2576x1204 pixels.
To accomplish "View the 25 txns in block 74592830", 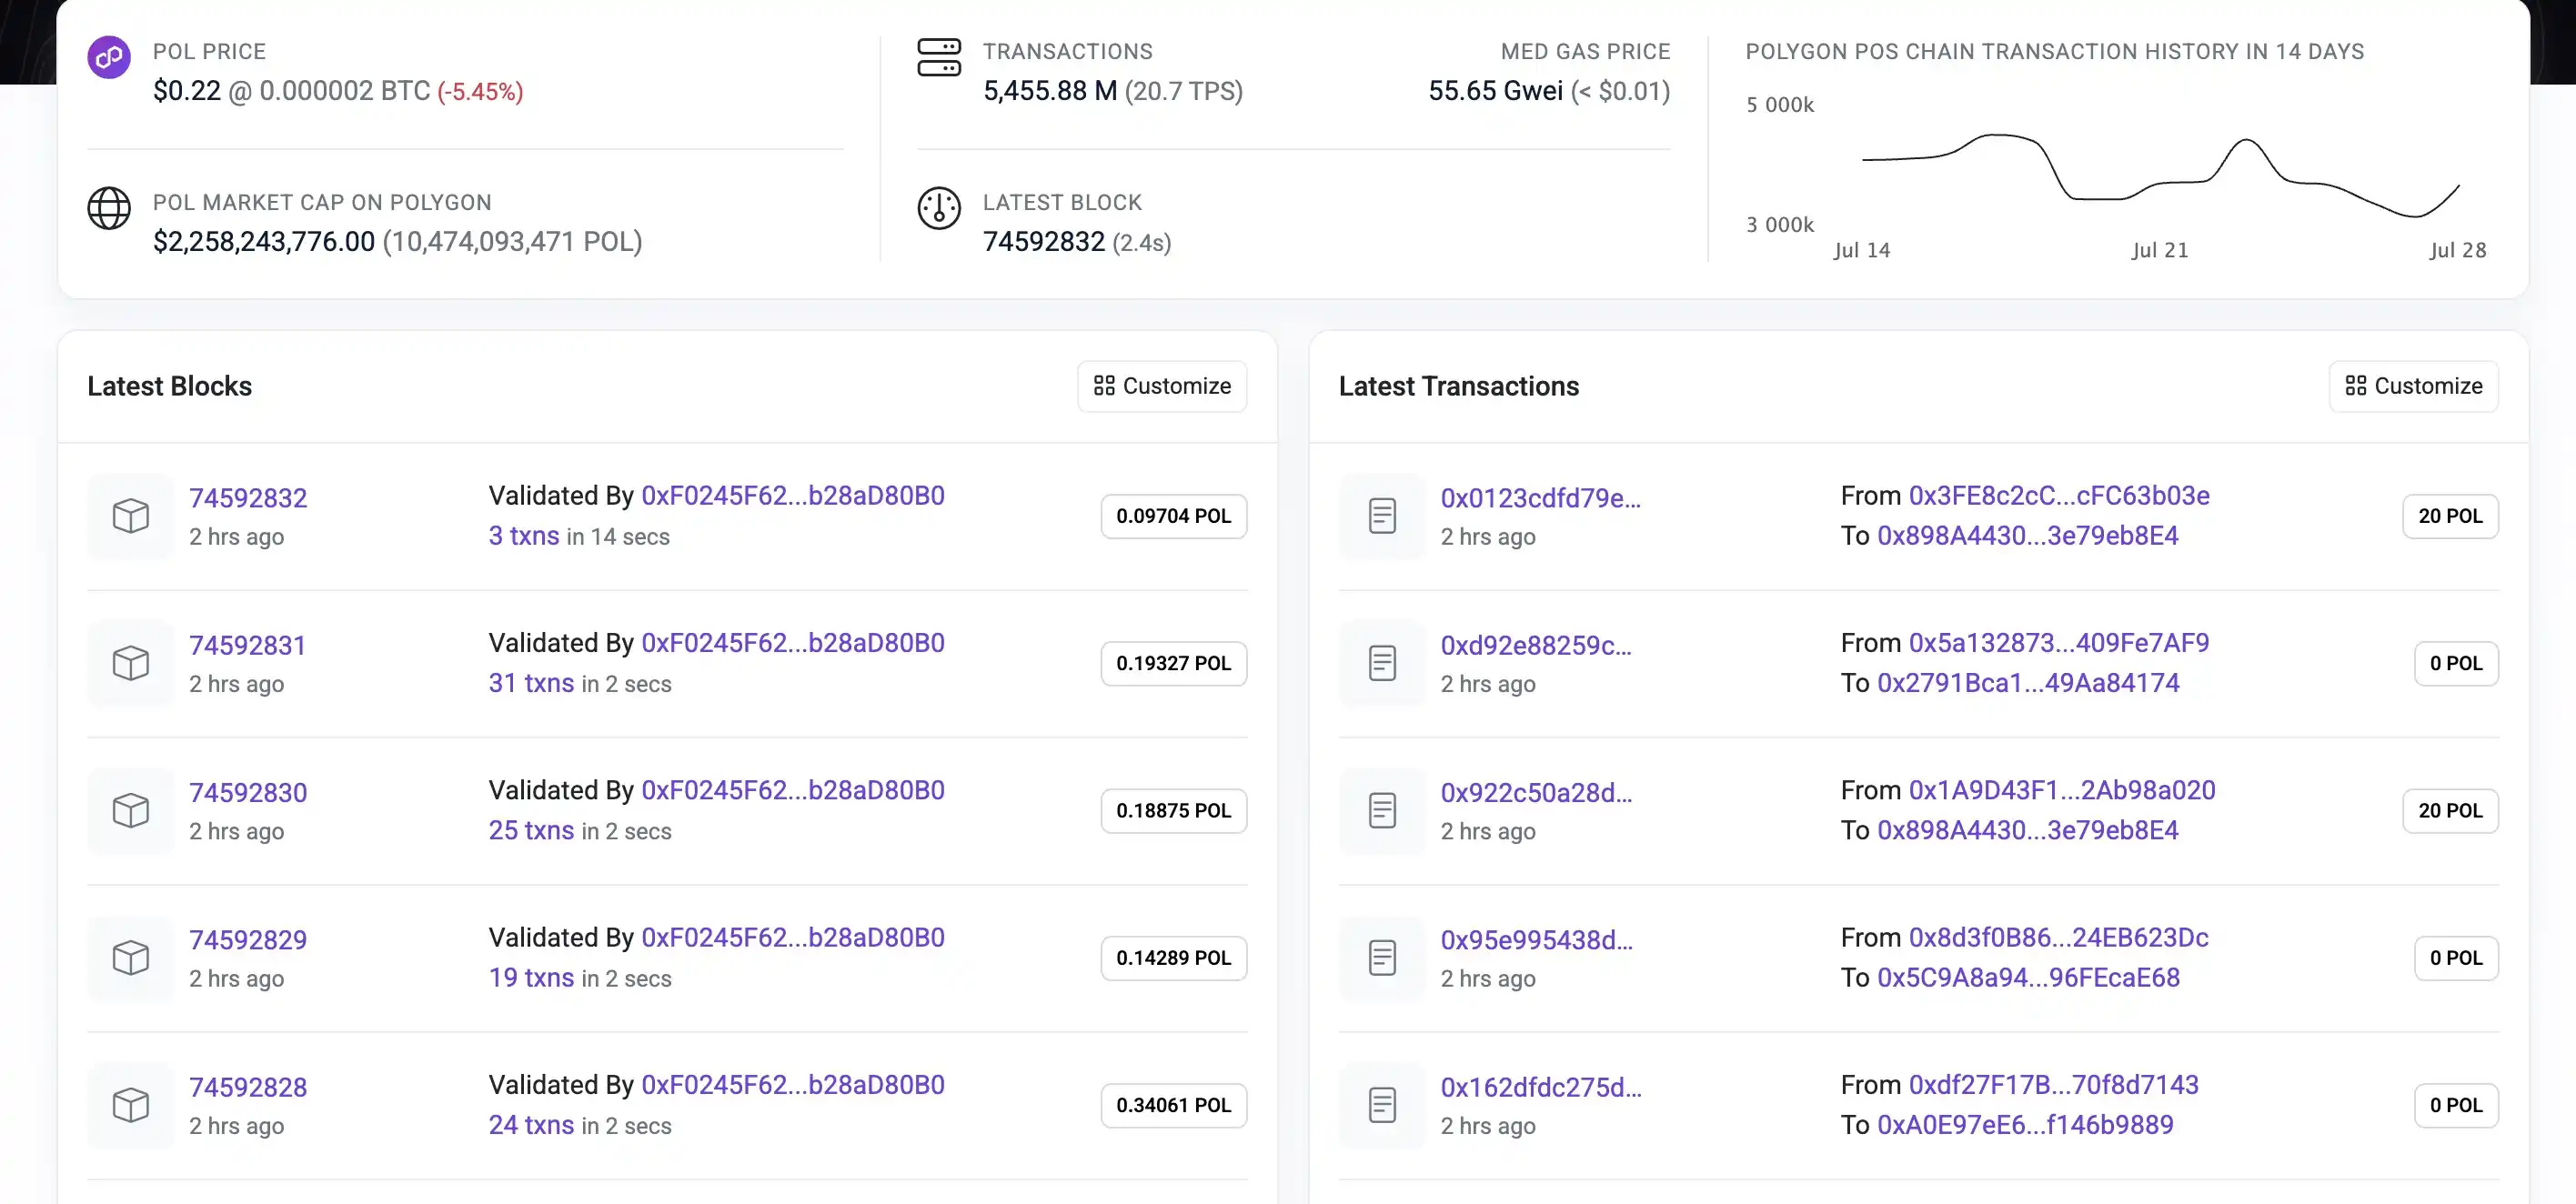I will [531, 830].
